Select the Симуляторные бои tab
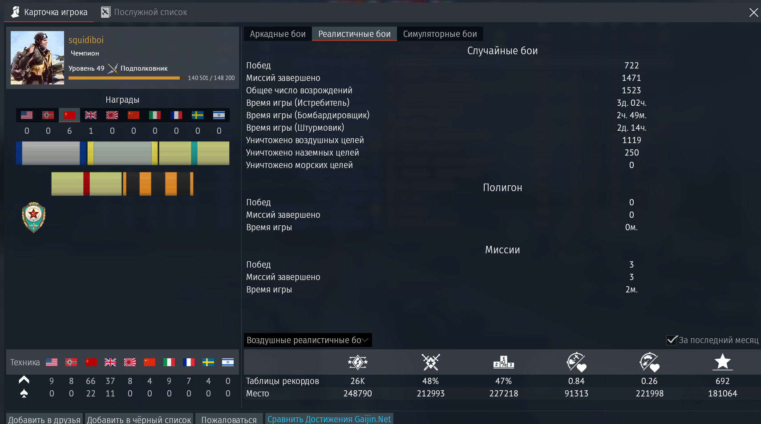Image resolution: width=761 pixels, height=424 pixels. pos(440,34)
